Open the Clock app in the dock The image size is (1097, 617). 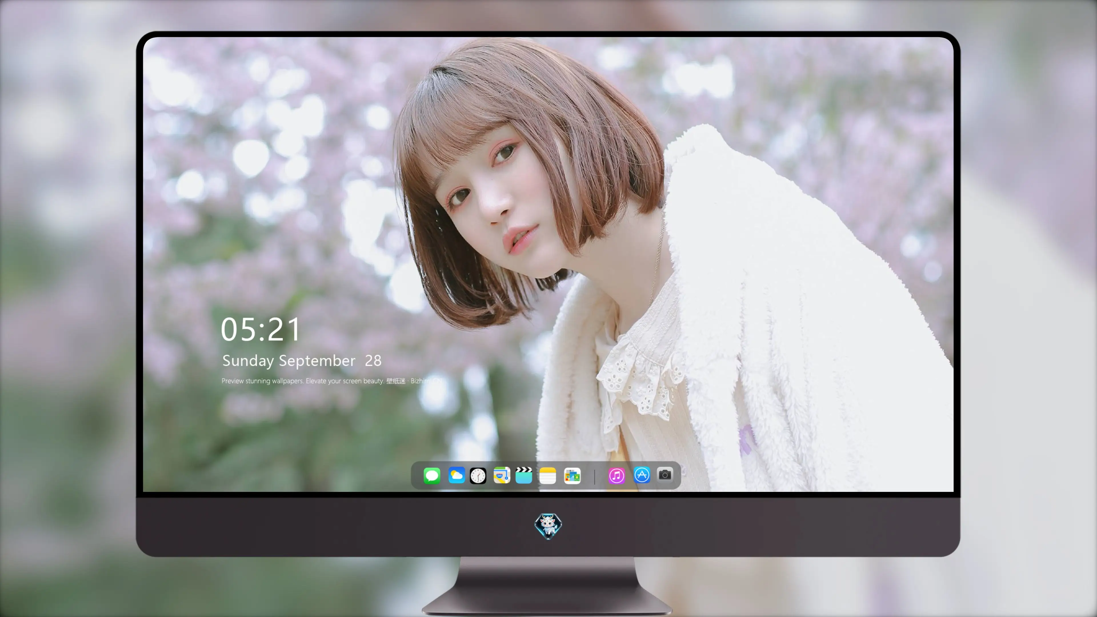click(x=478, y=475)
